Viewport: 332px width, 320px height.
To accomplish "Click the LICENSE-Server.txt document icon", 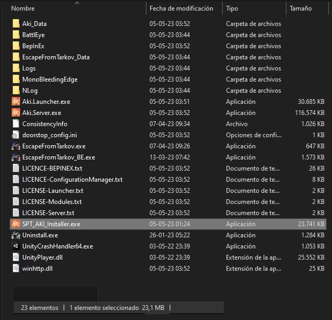I will coord(16,213).
